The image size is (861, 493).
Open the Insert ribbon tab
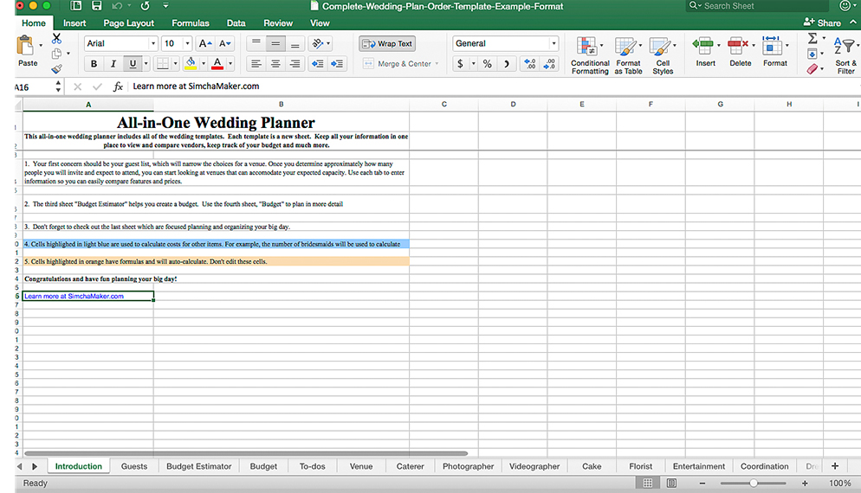(x=74, y=23)
